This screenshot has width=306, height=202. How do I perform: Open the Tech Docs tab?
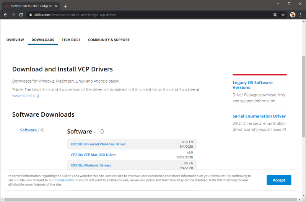coord(71,40)
